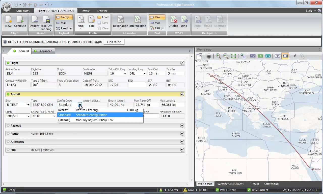Toggle APU on in Fuel group

(x=157, y=28)
